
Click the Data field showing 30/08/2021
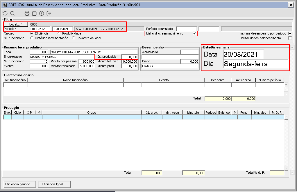[244, 55]
